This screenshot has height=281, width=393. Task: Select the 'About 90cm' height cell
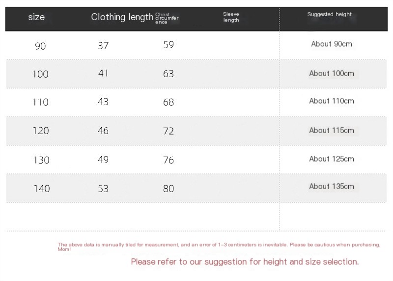tap(332, 44)
